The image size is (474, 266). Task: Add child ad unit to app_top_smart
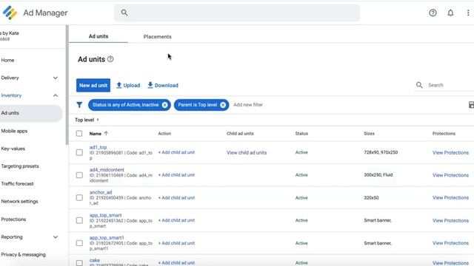[x=176, y=220]
